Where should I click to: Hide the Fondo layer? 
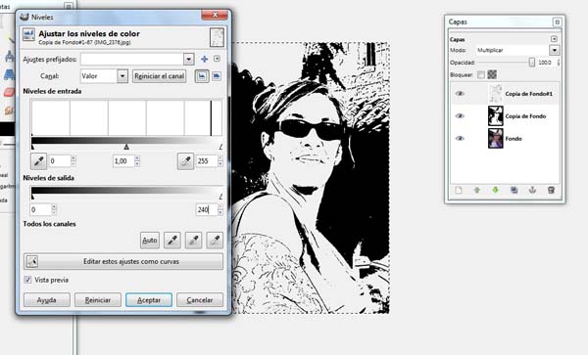(x=460, y=139)
